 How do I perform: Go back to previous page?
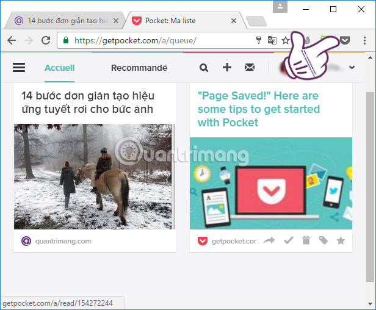[x=12, y=40]
